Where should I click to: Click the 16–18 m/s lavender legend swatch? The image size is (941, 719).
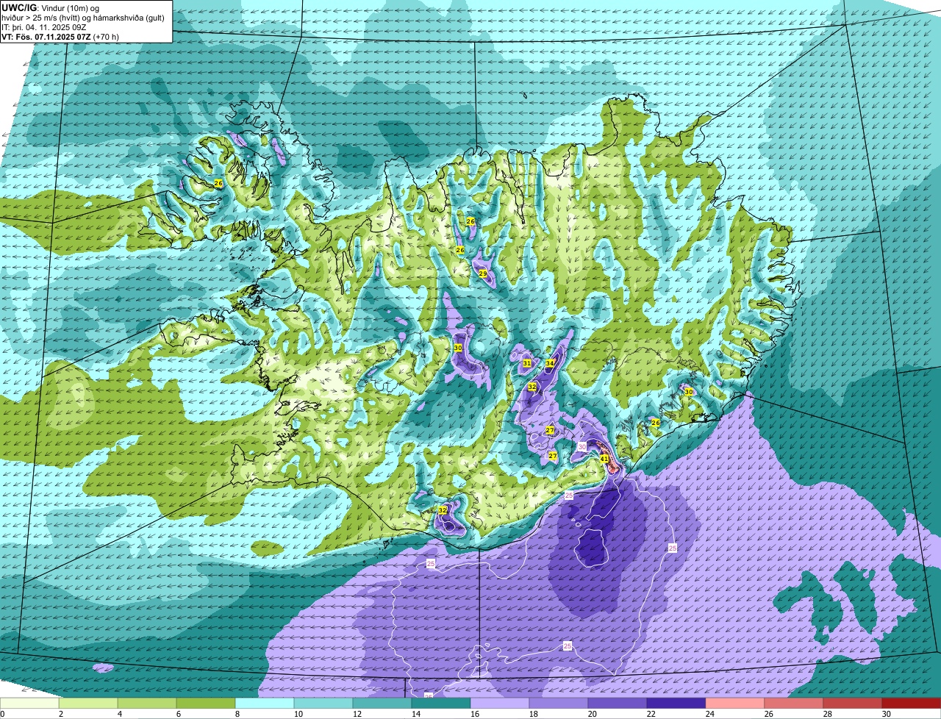coord(500,704)
